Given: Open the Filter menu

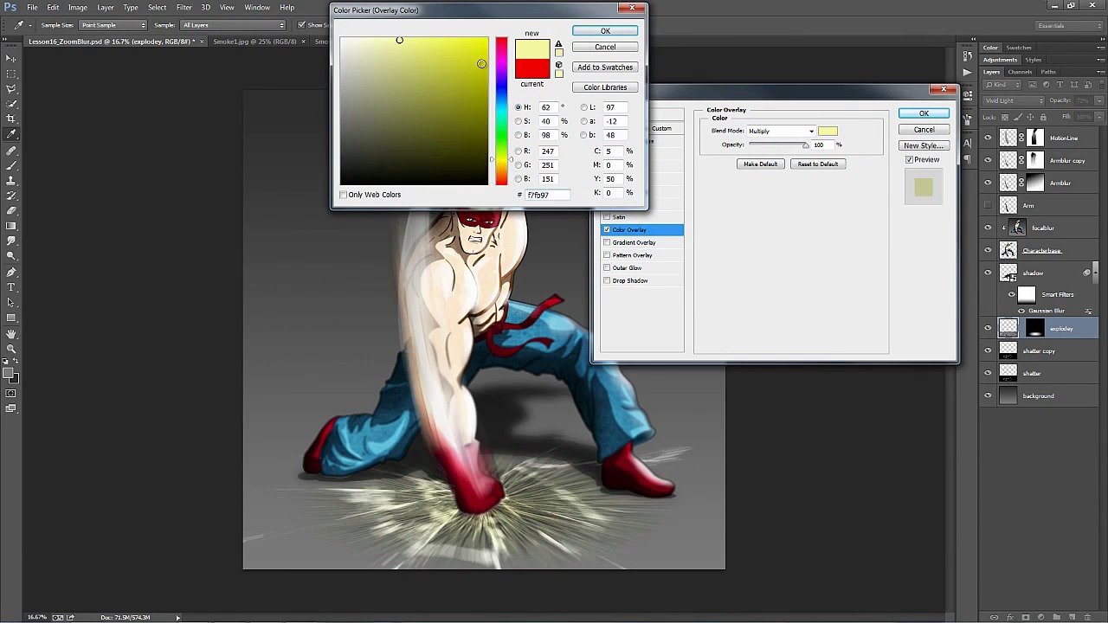Looking at the screenshot, I should point(184,7).
